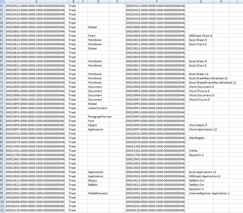The width and height of the screenshot is (243, 213).
Task: Click column F cell {00021700-0000-0000-C000-000000000046}
Action: click(x=157, y=155)
